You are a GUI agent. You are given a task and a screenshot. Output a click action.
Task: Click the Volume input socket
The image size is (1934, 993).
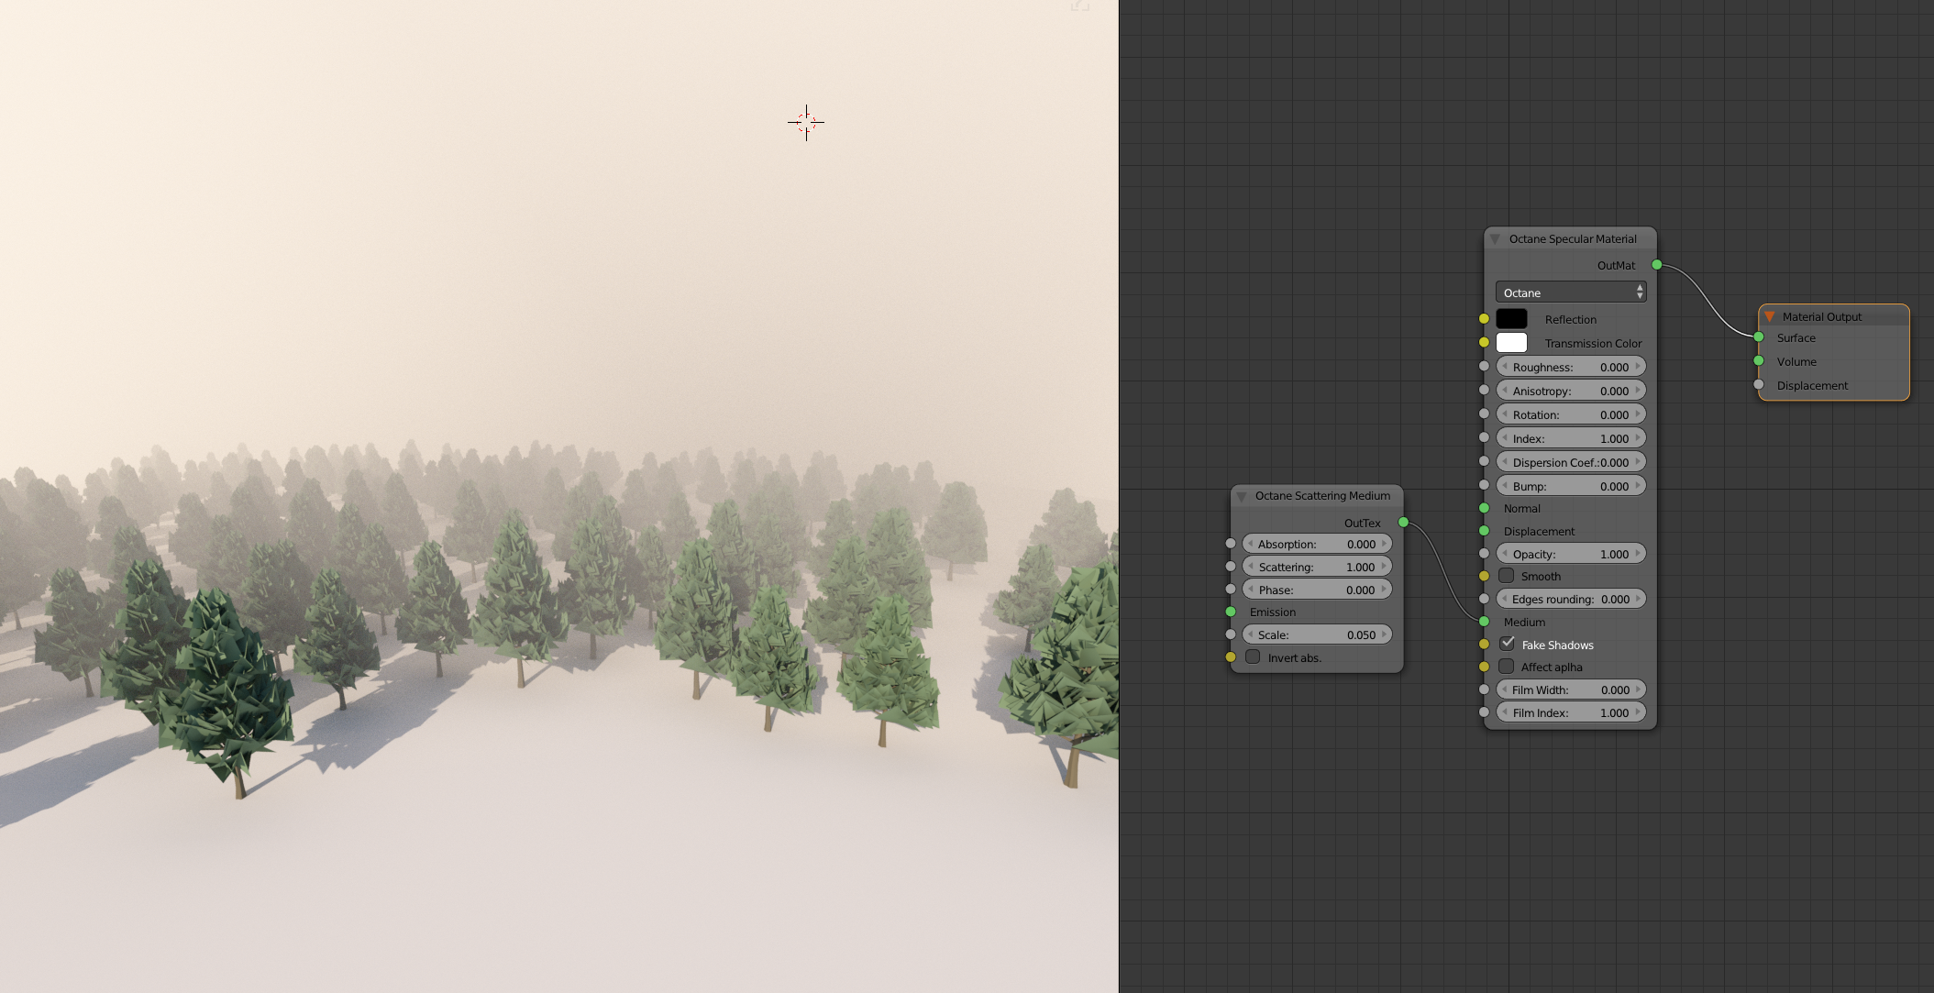pos(1759,361)
